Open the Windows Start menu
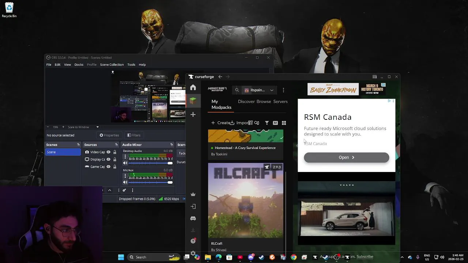468x263 pixels. (x=121, y=257)
